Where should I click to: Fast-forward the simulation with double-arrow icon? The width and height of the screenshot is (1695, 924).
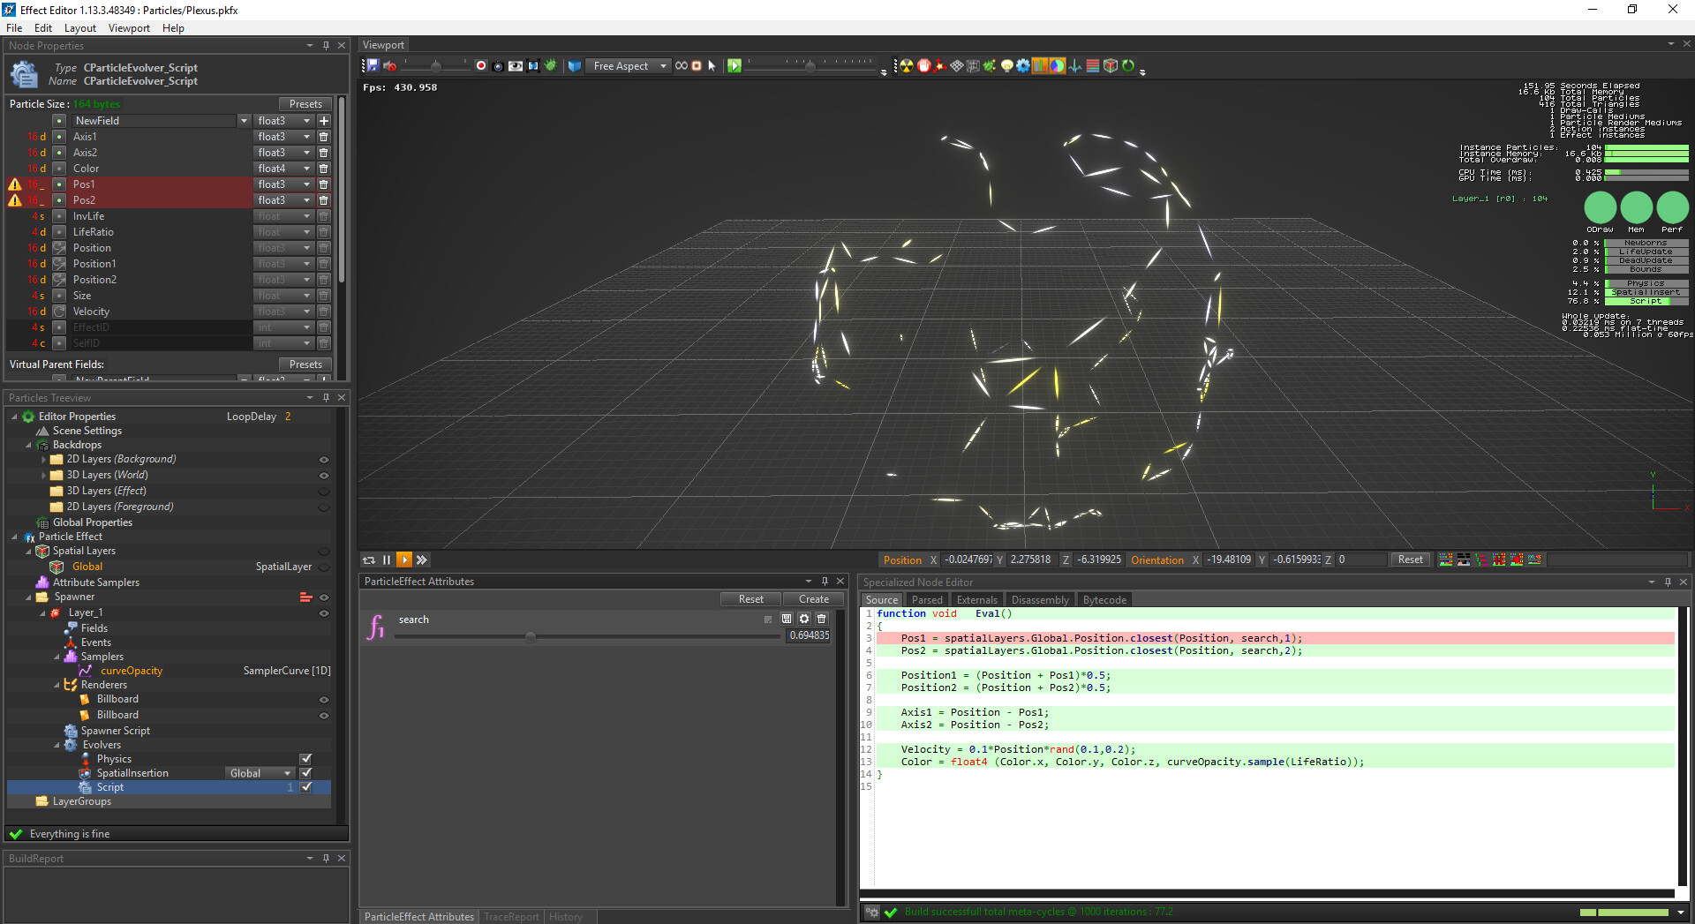[x=422, y=560]
